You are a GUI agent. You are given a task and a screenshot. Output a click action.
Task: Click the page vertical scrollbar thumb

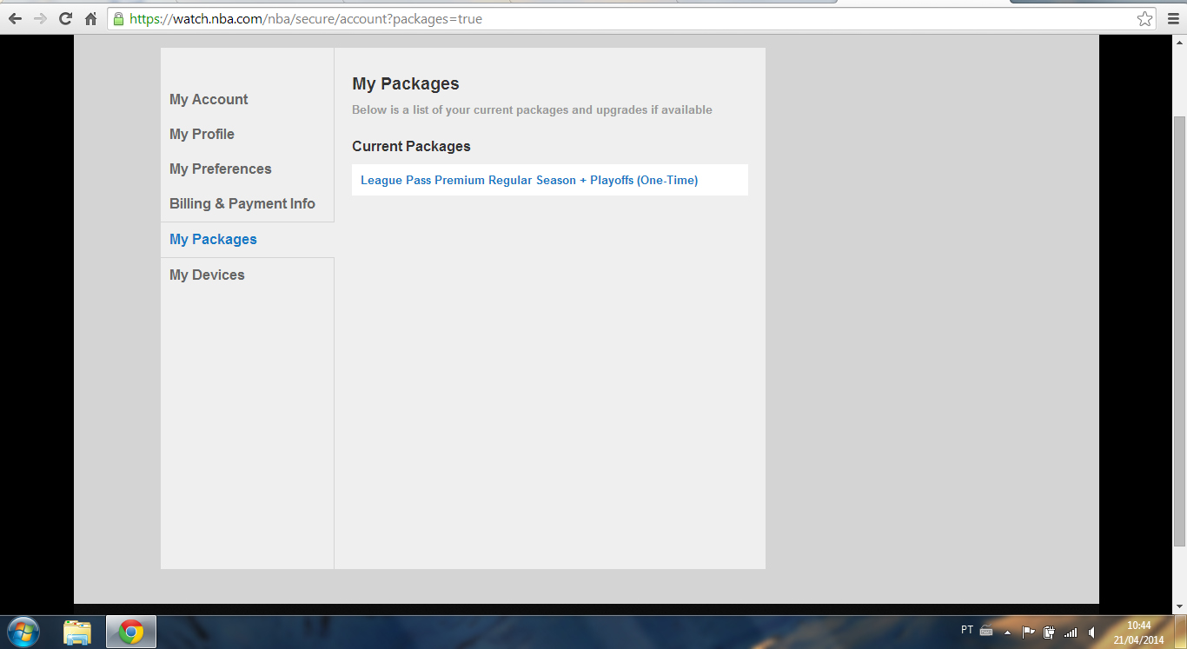click(x=1179, y=330)
